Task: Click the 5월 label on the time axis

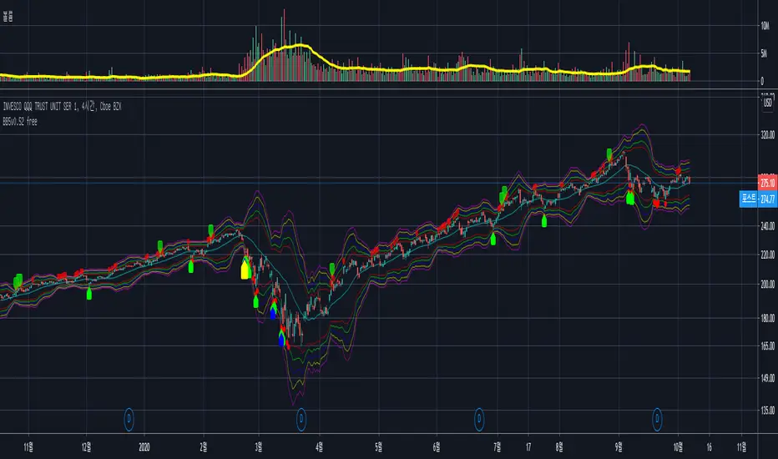Action: 378,447
